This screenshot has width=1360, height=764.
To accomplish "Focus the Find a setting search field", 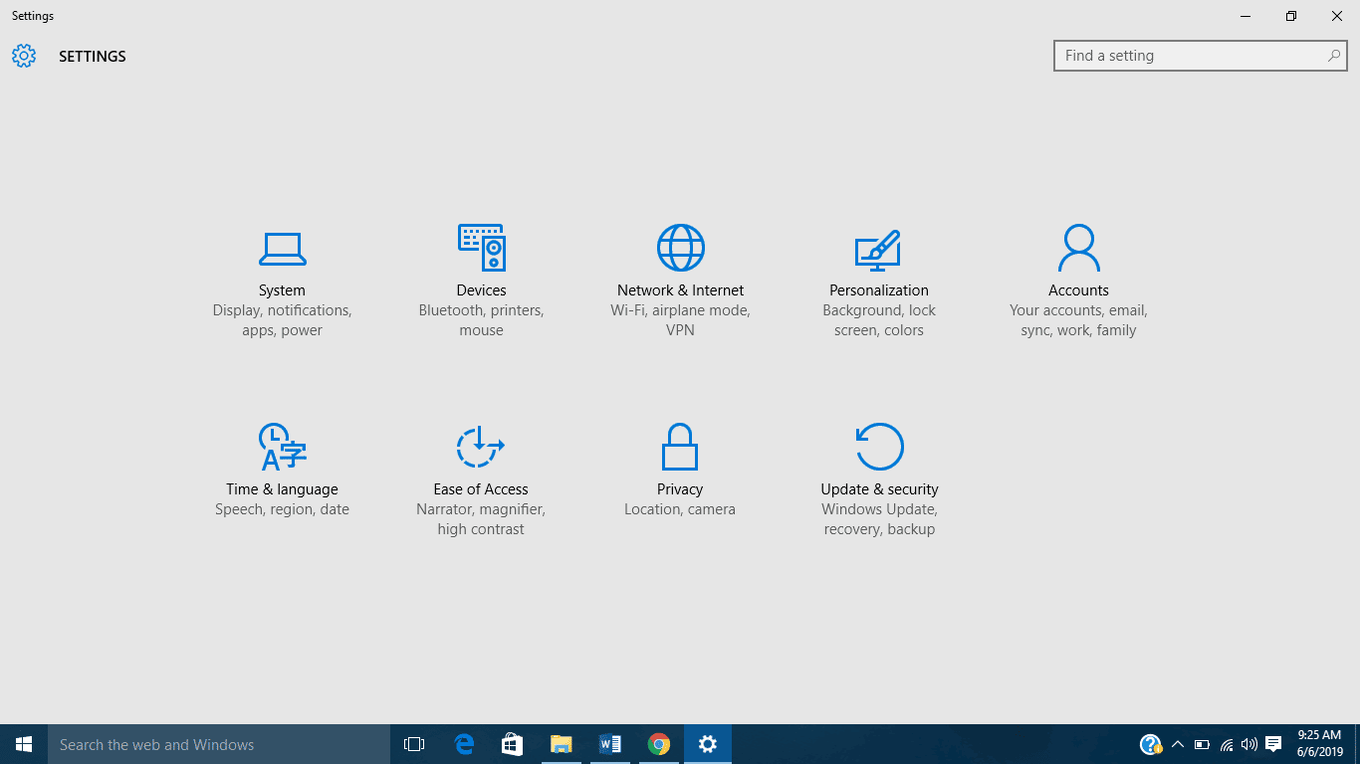I will click(1201, 56).
